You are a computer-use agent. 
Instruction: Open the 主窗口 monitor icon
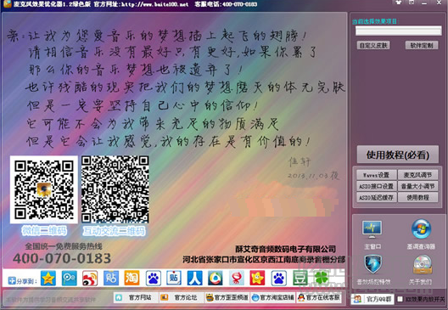tap(372, 230)
